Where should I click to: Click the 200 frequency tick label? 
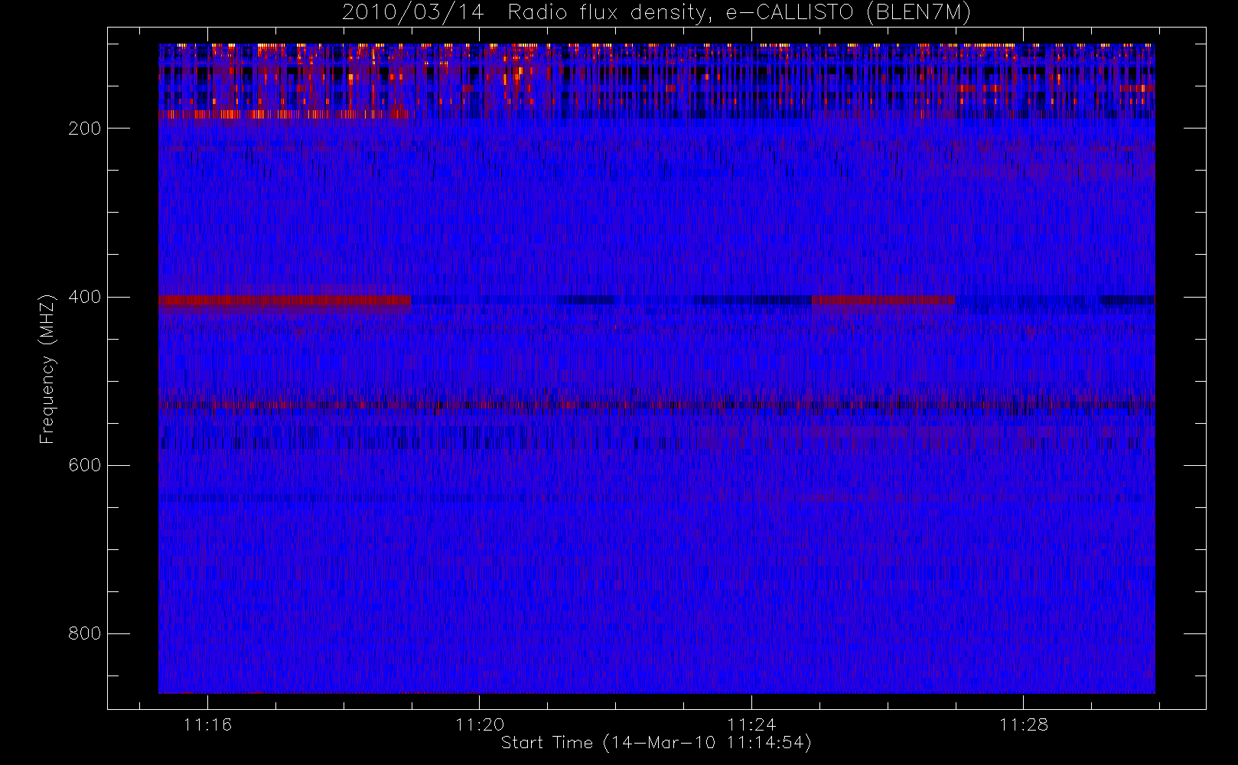point(84,129)
